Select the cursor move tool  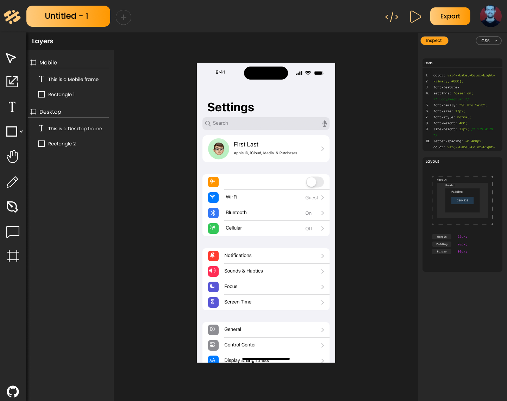(x=11, y=58)
